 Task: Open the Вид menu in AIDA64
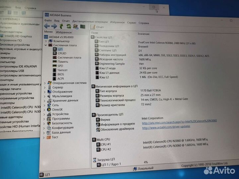pos(57,21)
